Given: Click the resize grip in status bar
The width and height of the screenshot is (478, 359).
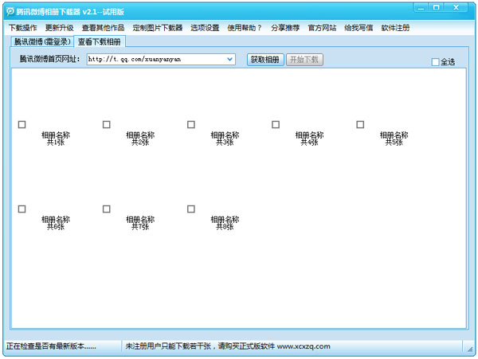Looking at the screenshot, I should [x=470, y=349].
